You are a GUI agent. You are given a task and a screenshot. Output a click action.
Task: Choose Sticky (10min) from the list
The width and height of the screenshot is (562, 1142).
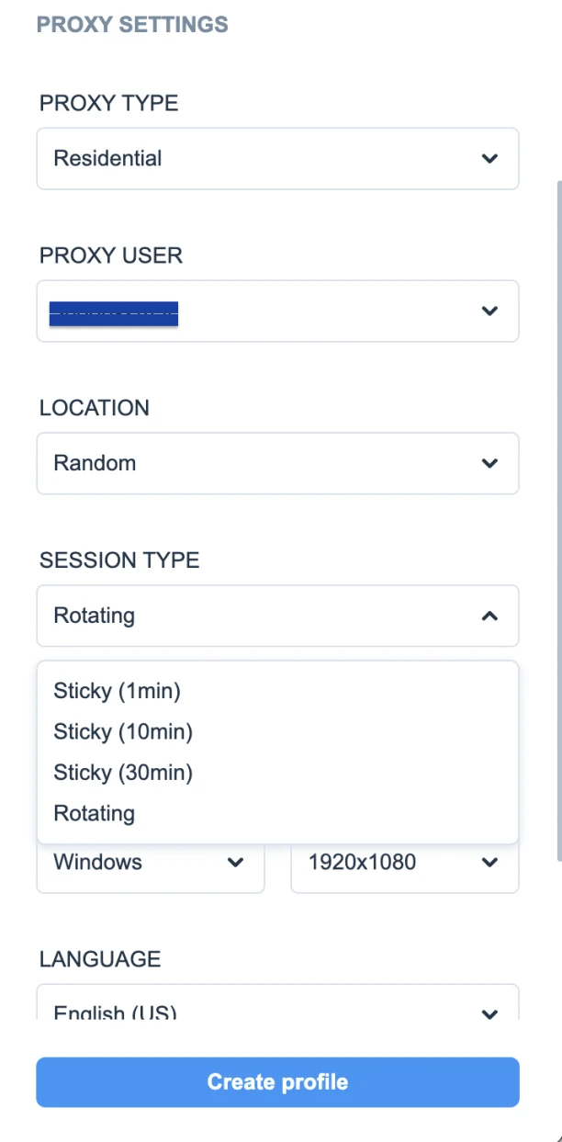tap(123, 731)
